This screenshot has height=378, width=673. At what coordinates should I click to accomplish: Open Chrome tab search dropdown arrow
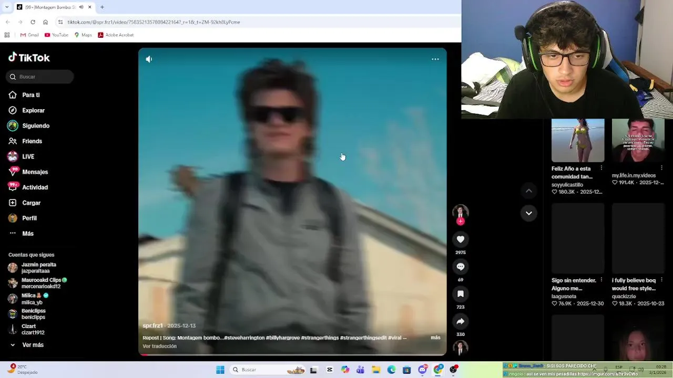(x=6, y=7)
